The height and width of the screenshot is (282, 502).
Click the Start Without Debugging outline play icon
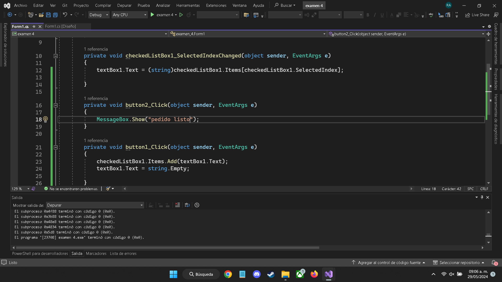point(181,15)
